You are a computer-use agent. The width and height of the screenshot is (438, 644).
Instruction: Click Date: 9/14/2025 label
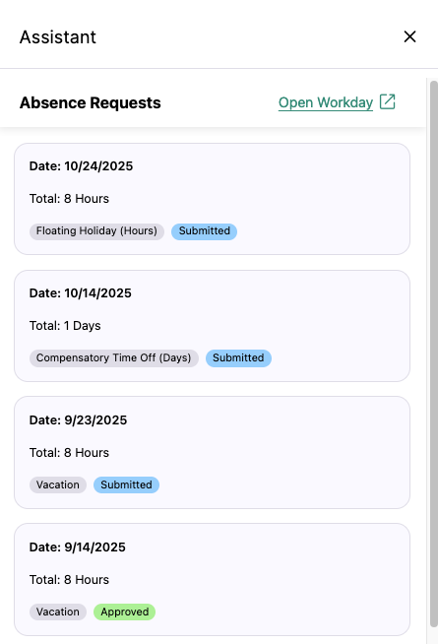pyautogui.click(x=77, y=547)
